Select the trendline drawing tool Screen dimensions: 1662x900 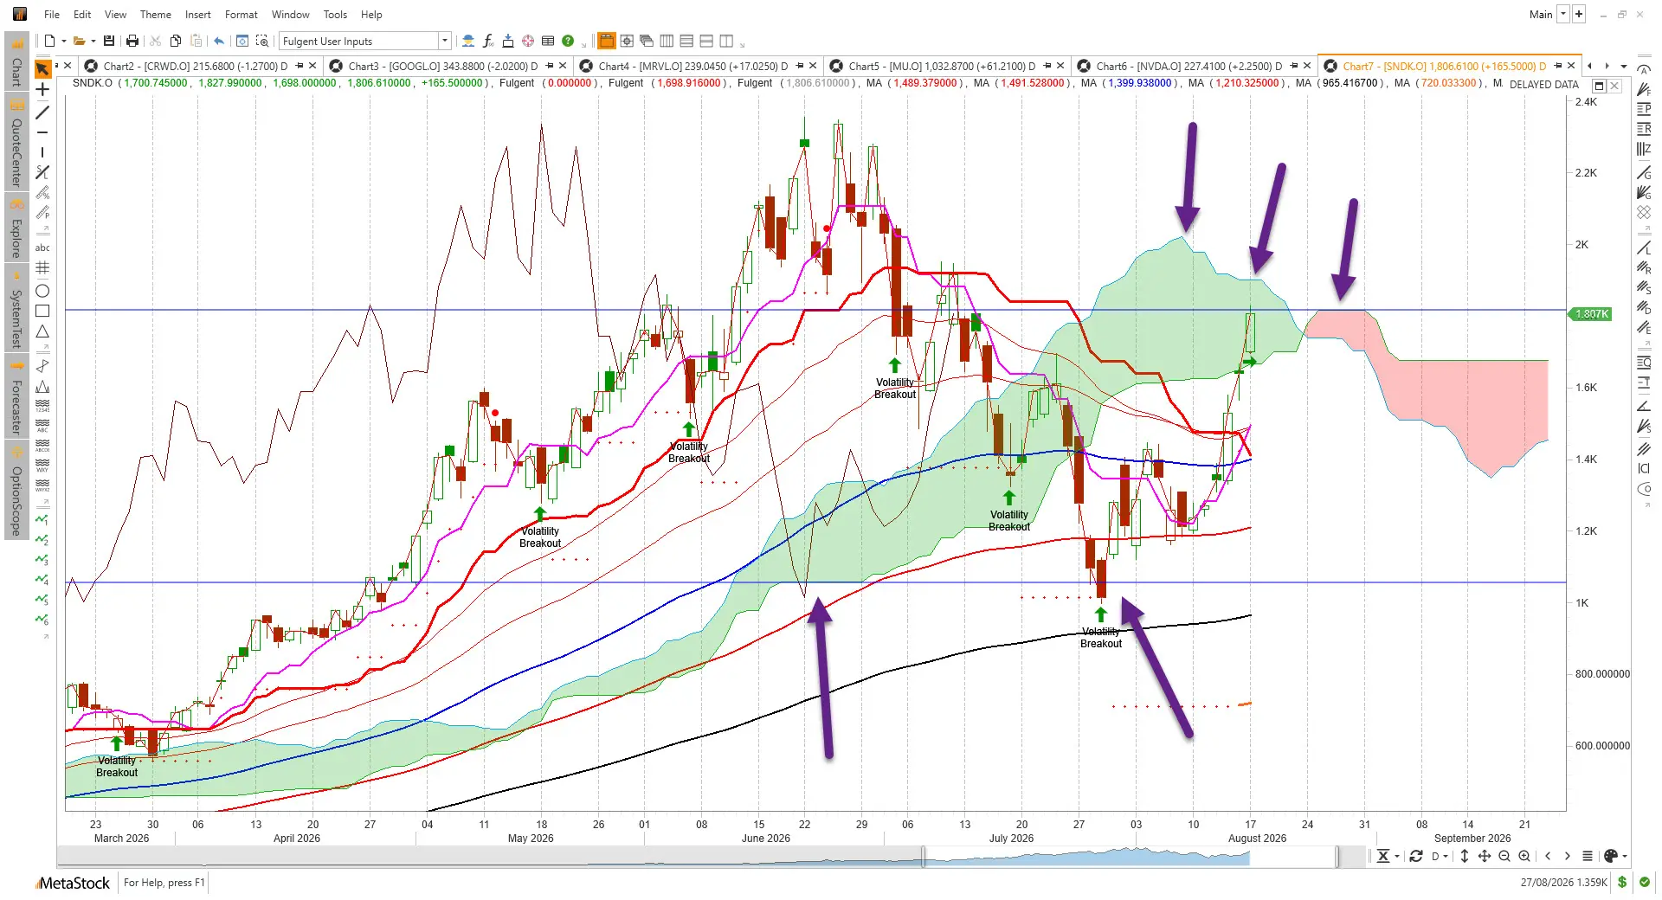(x=42, y=112)
